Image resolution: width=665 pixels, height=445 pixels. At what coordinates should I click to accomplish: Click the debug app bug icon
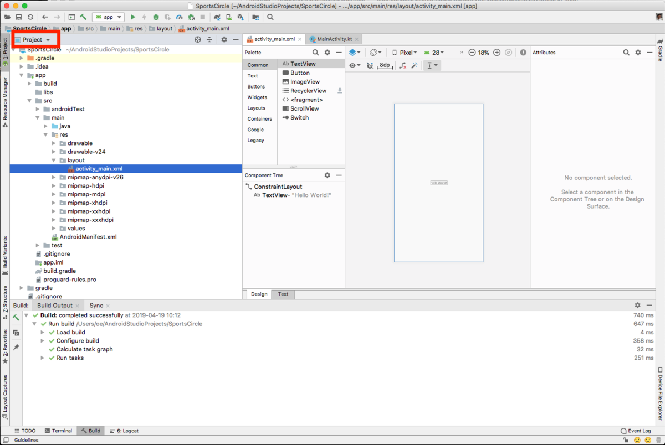point(156,17)
